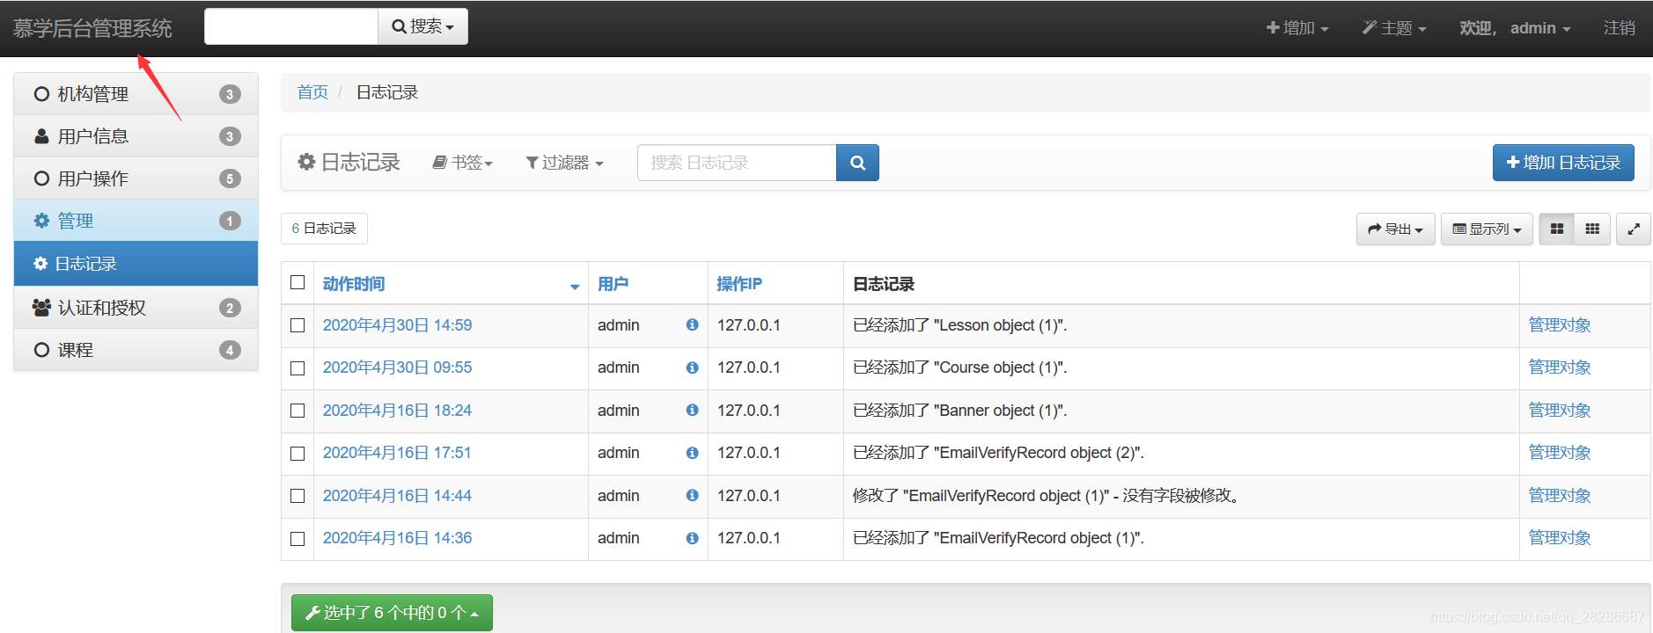Click info icon beside admin in 14:59 row
Image resolution: width=1653 pixels, height=633 pixels.
[x=692, y=325]
